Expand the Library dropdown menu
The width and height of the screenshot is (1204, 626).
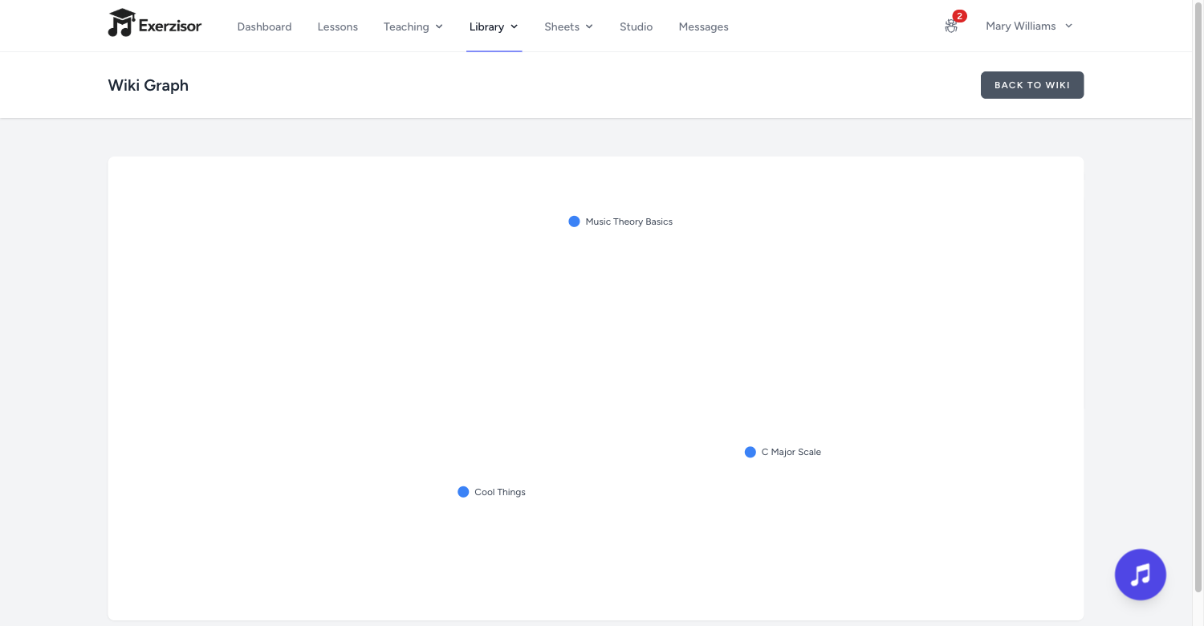[494, 26]
